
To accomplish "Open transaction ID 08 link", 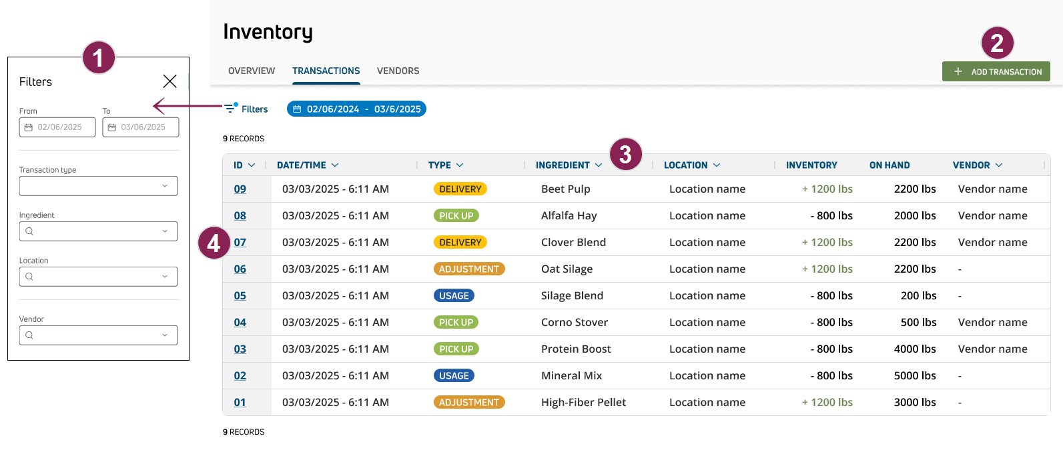I will point(240,216).
